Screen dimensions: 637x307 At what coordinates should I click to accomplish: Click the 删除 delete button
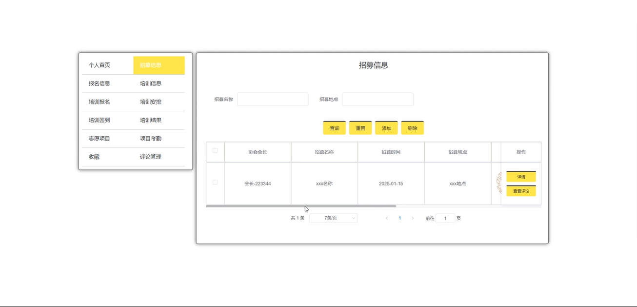tap(412, 128)
